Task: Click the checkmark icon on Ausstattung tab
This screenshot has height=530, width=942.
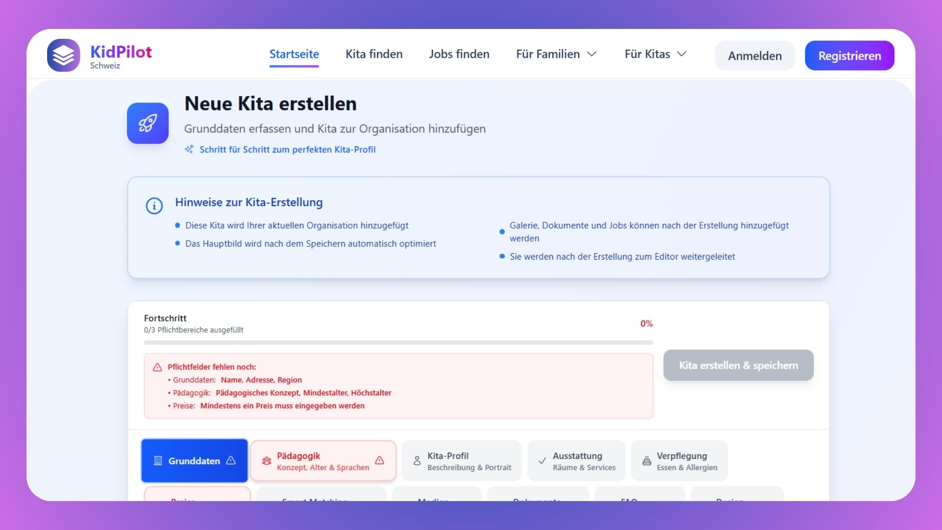Action: 541,461
